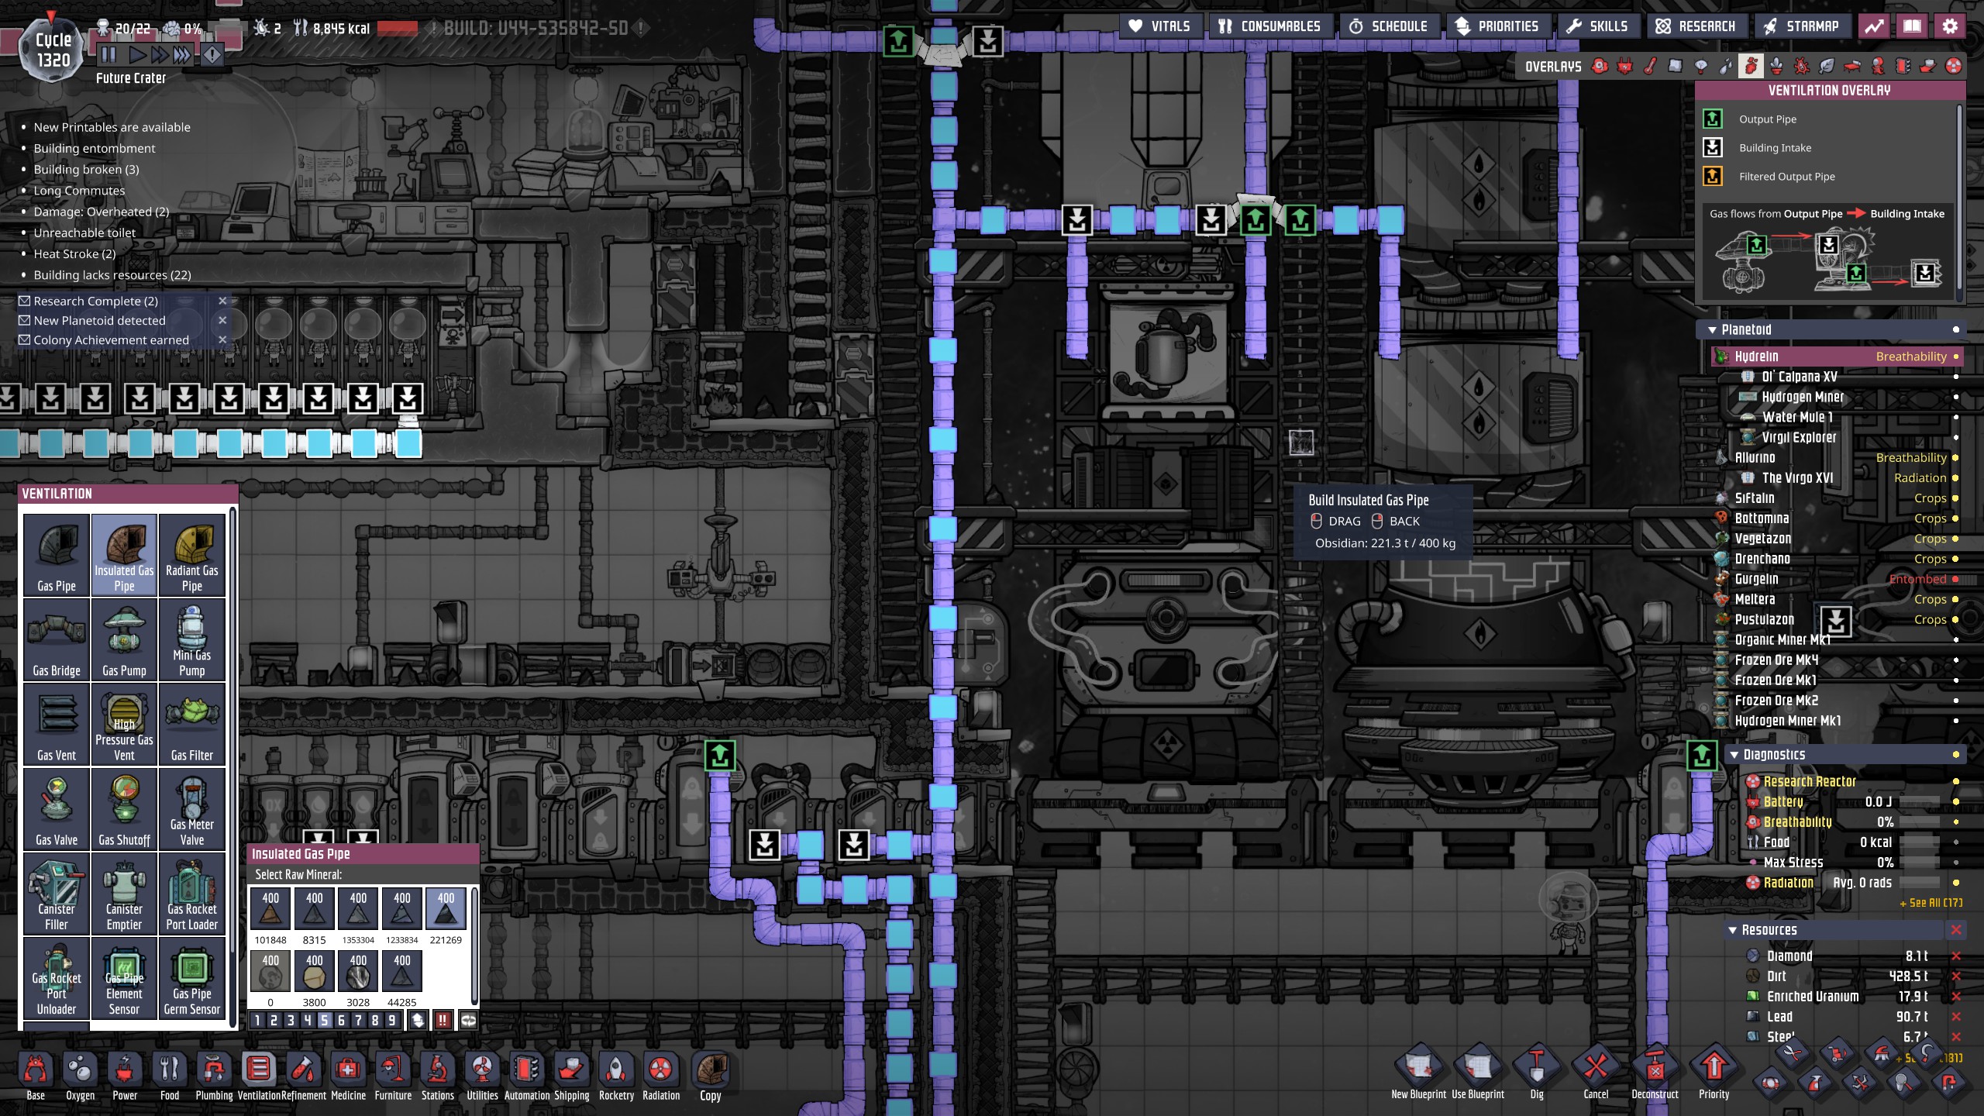The width and height of the screenshot is (1984, 1116).
Task: Open the Starmap screen
Action: pos(1801,26)
